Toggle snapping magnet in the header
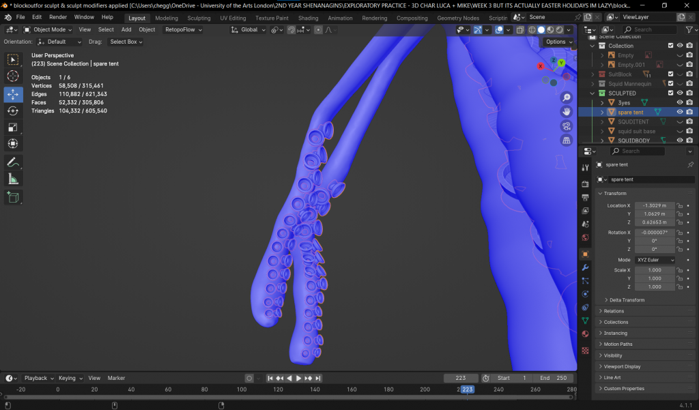Image resolution: width=699 pixels, height=410 pixels. [291, 30]
